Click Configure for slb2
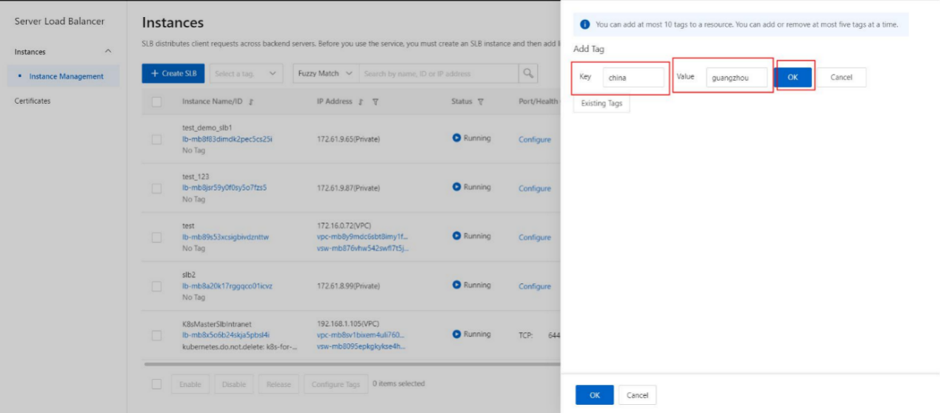Viewport: 940px width, 413px height. [535, 286]
